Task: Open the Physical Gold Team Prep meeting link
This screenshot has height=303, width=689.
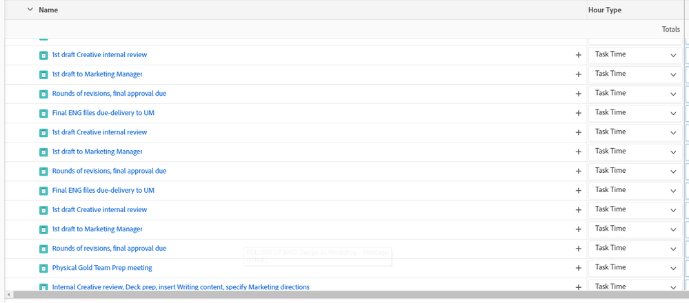Action: [102, 268]
